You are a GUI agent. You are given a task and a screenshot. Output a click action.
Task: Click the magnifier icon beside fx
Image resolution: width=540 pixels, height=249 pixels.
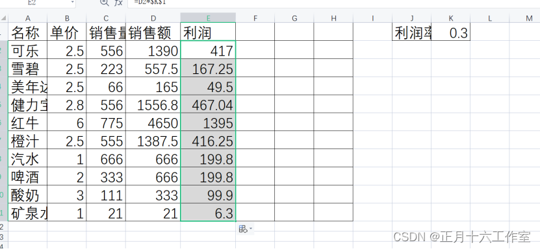pyautogui.click(x=104, y=2)
